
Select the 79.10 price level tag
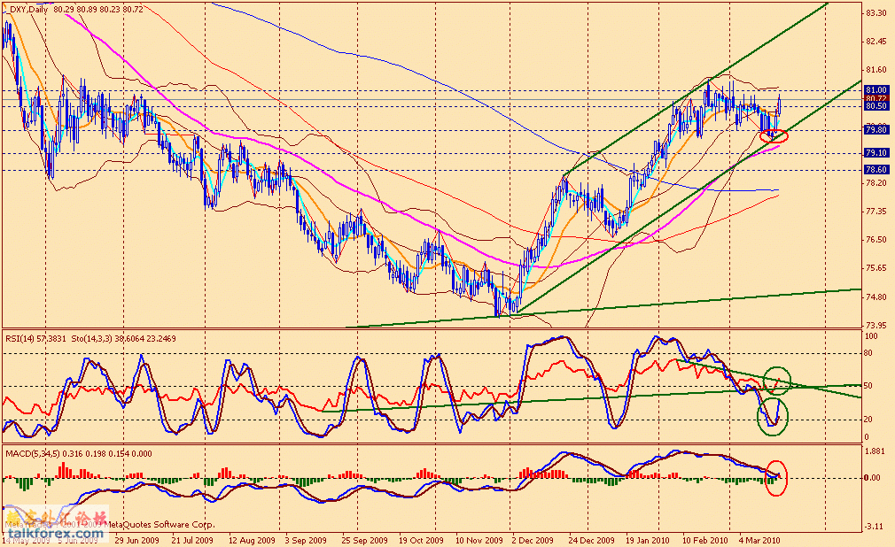pyautogui.click(x=876, y=153)
